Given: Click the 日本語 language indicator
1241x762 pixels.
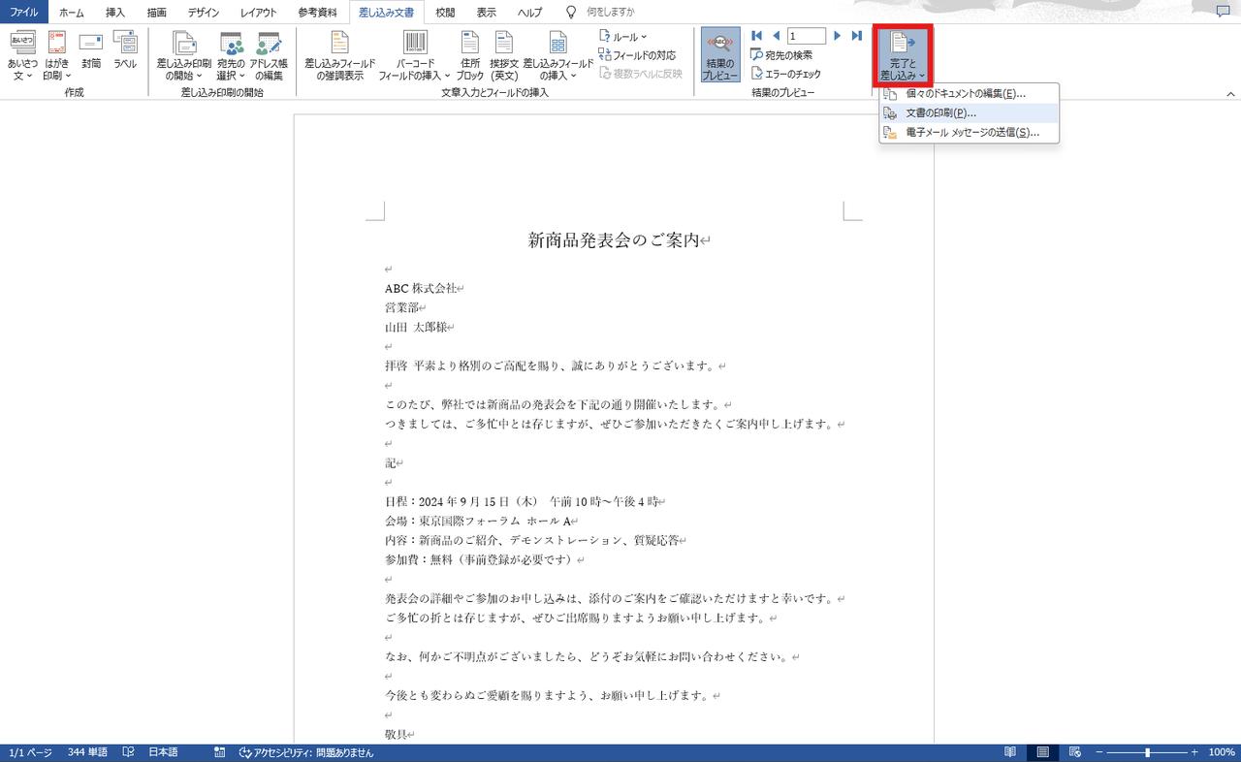Looking at the screenshot, I should [163, 752].
